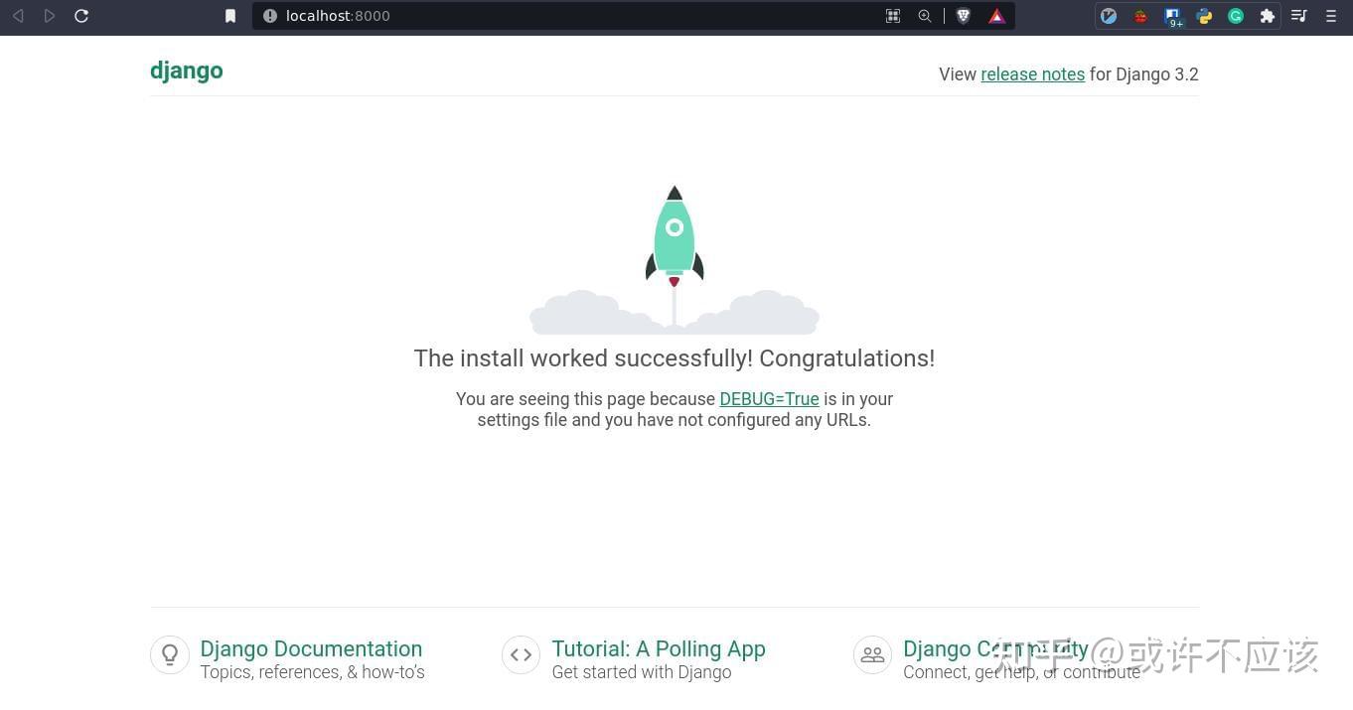Open Django Community page
The image size is (1353, 710).
994,648
